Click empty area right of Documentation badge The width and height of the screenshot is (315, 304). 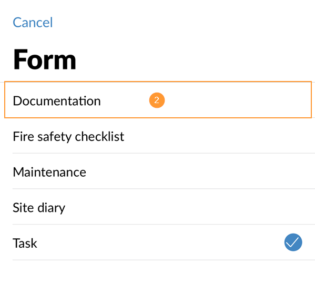(x=237, y=100)
